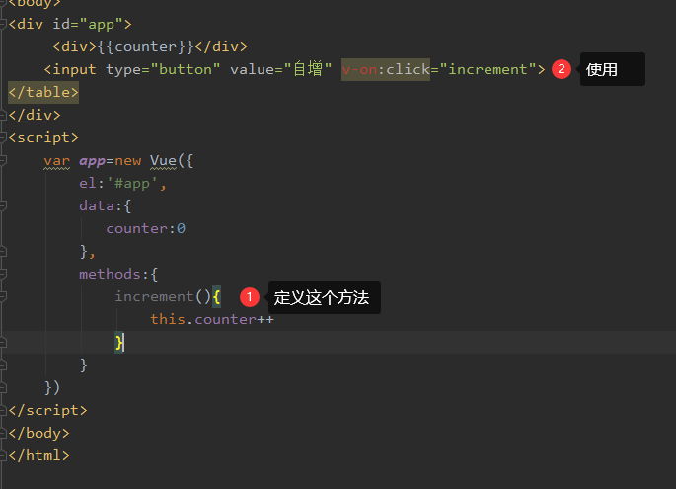Click the counter:0 property line

pyautogui.click(x=146, y=229)
